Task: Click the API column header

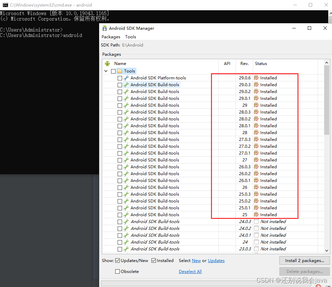Action: pos(227,64)
